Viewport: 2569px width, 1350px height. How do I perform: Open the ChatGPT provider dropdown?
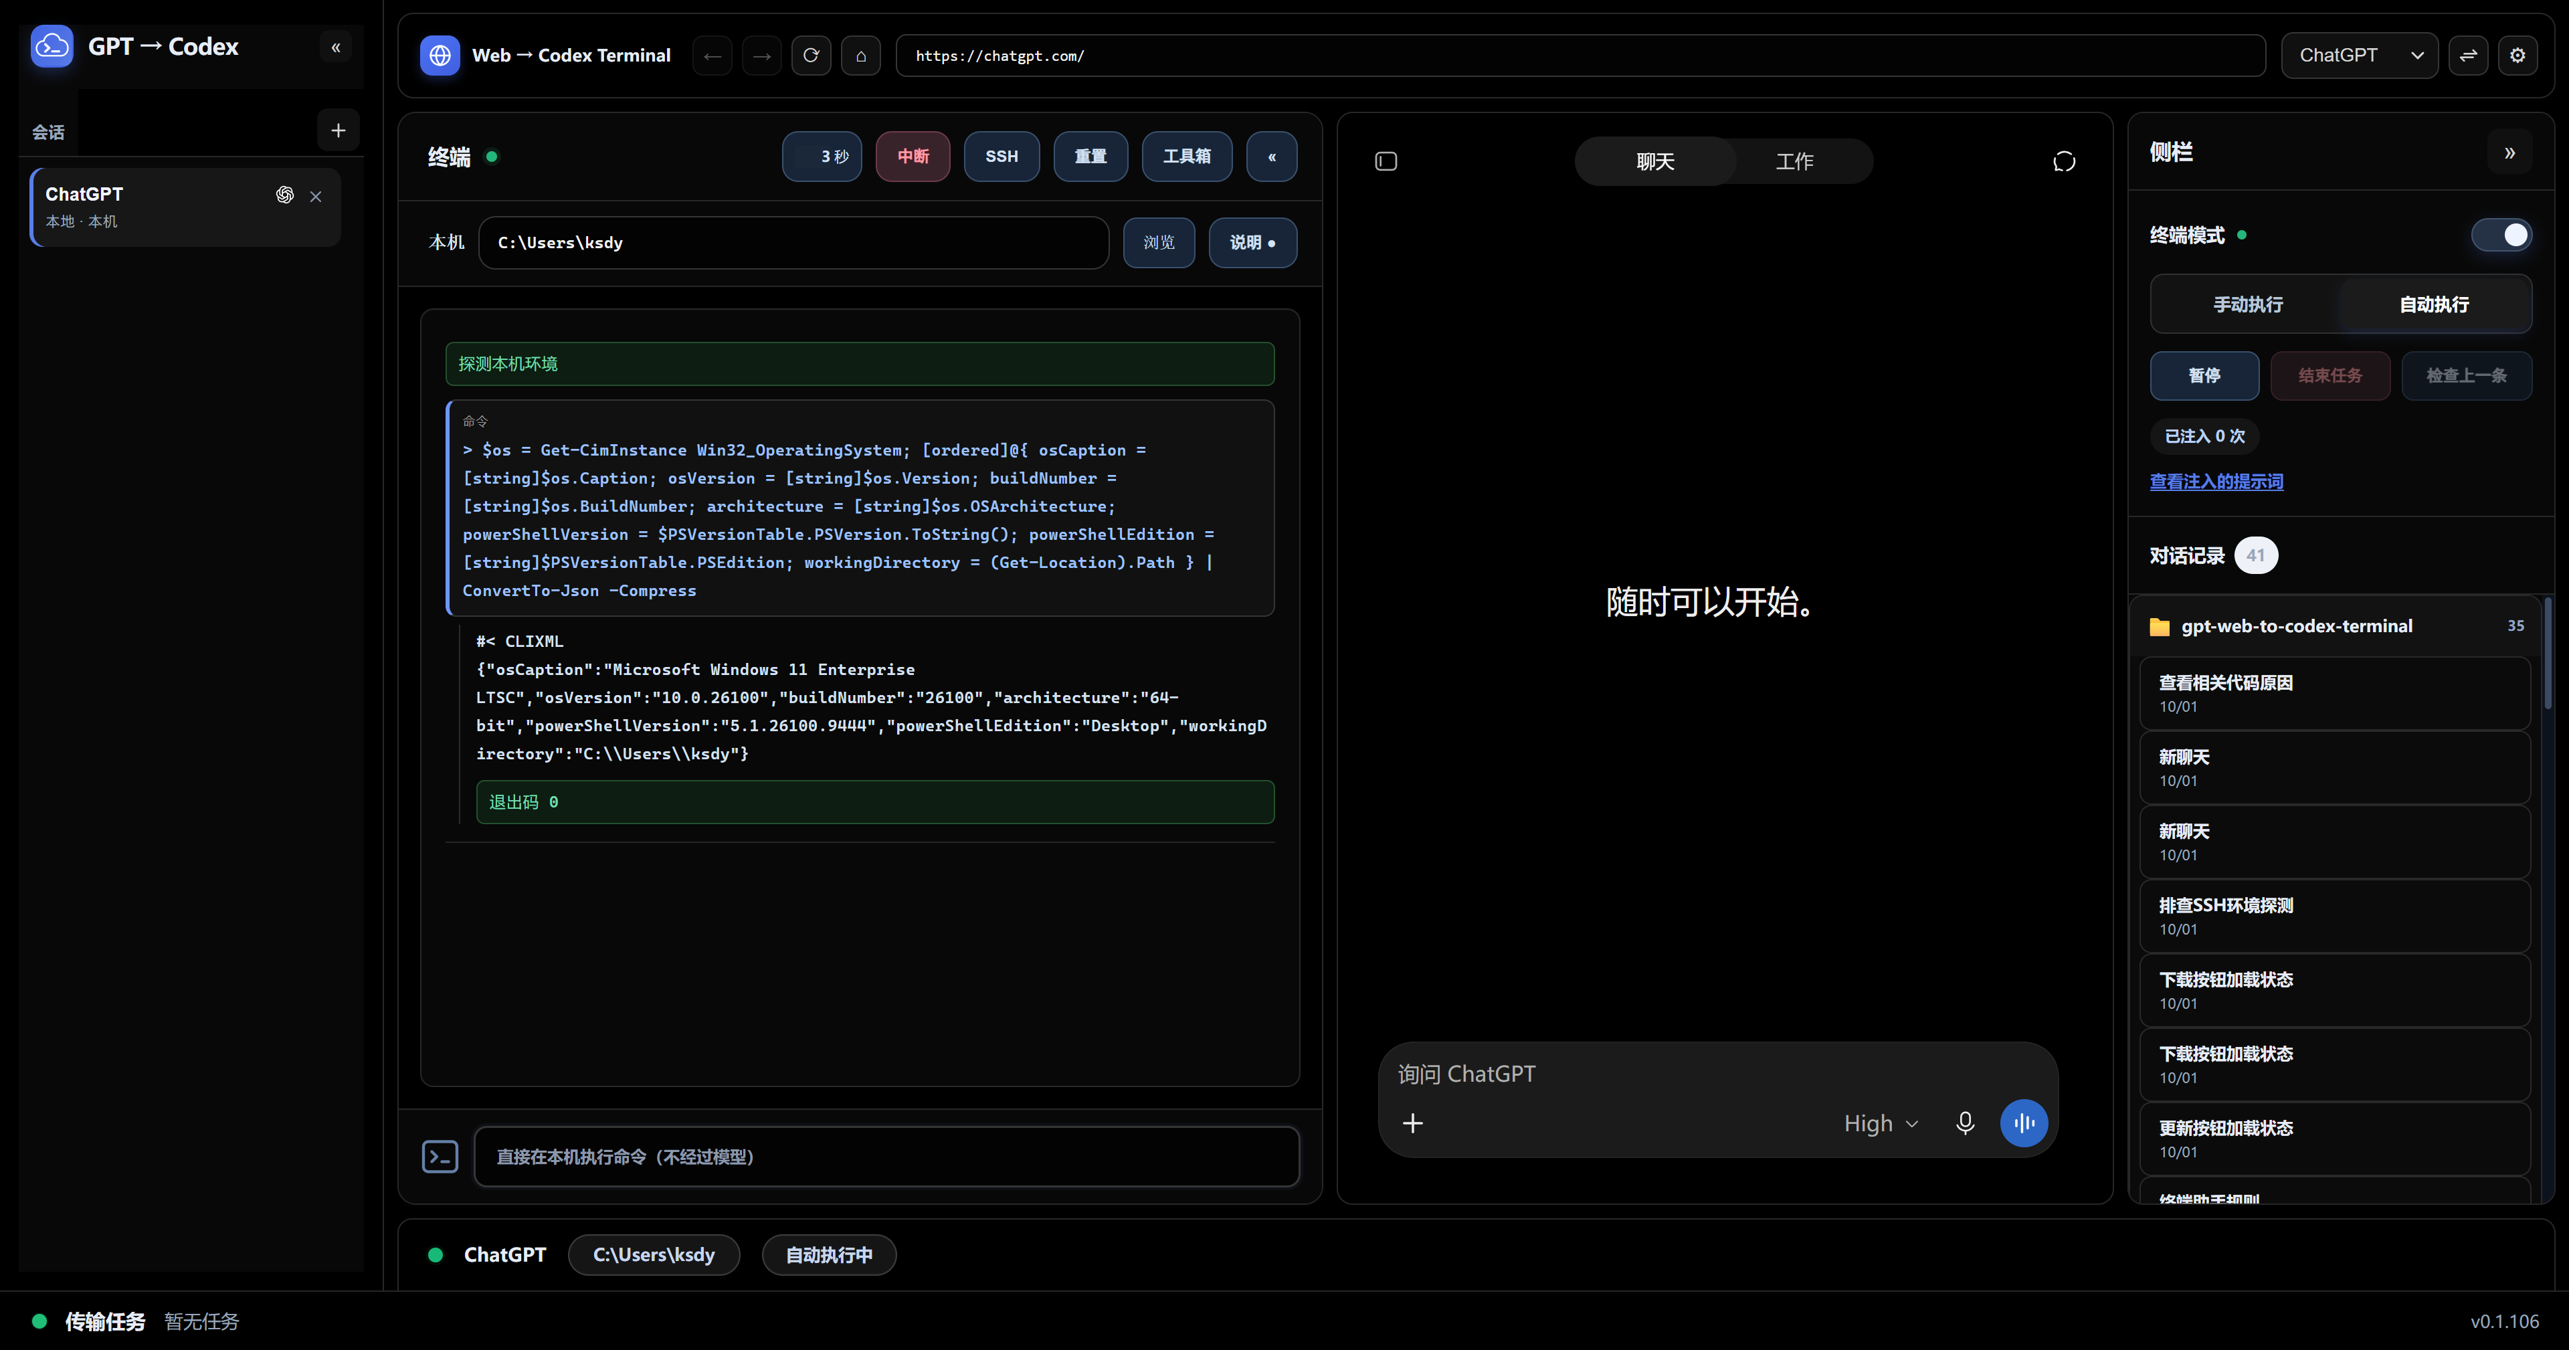click(2360, 56)
